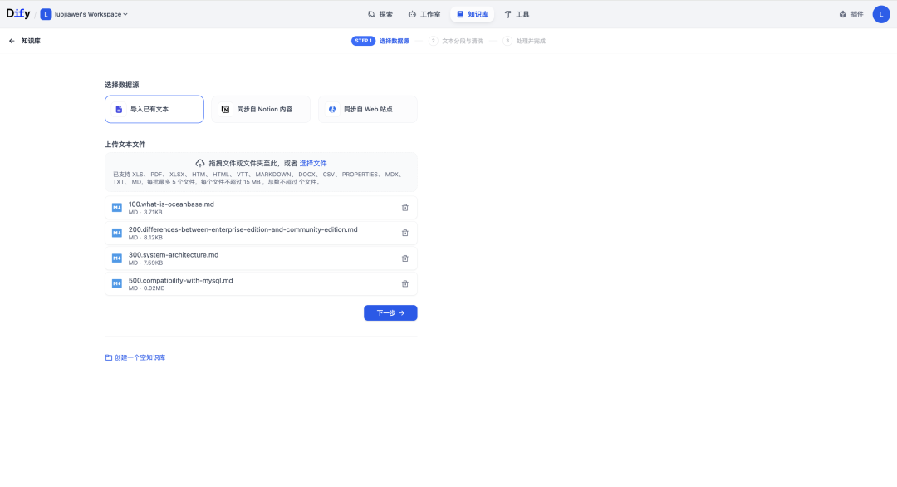Delete 300.system-architecture.md via trash icon
The image size is (897, 487).
point(404,258)
